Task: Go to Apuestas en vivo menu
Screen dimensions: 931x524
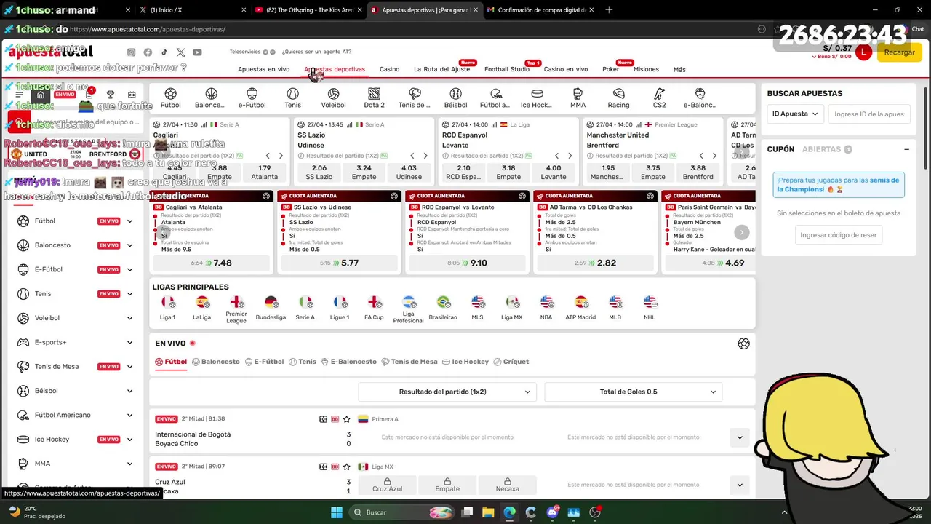Action: (263, 69)
